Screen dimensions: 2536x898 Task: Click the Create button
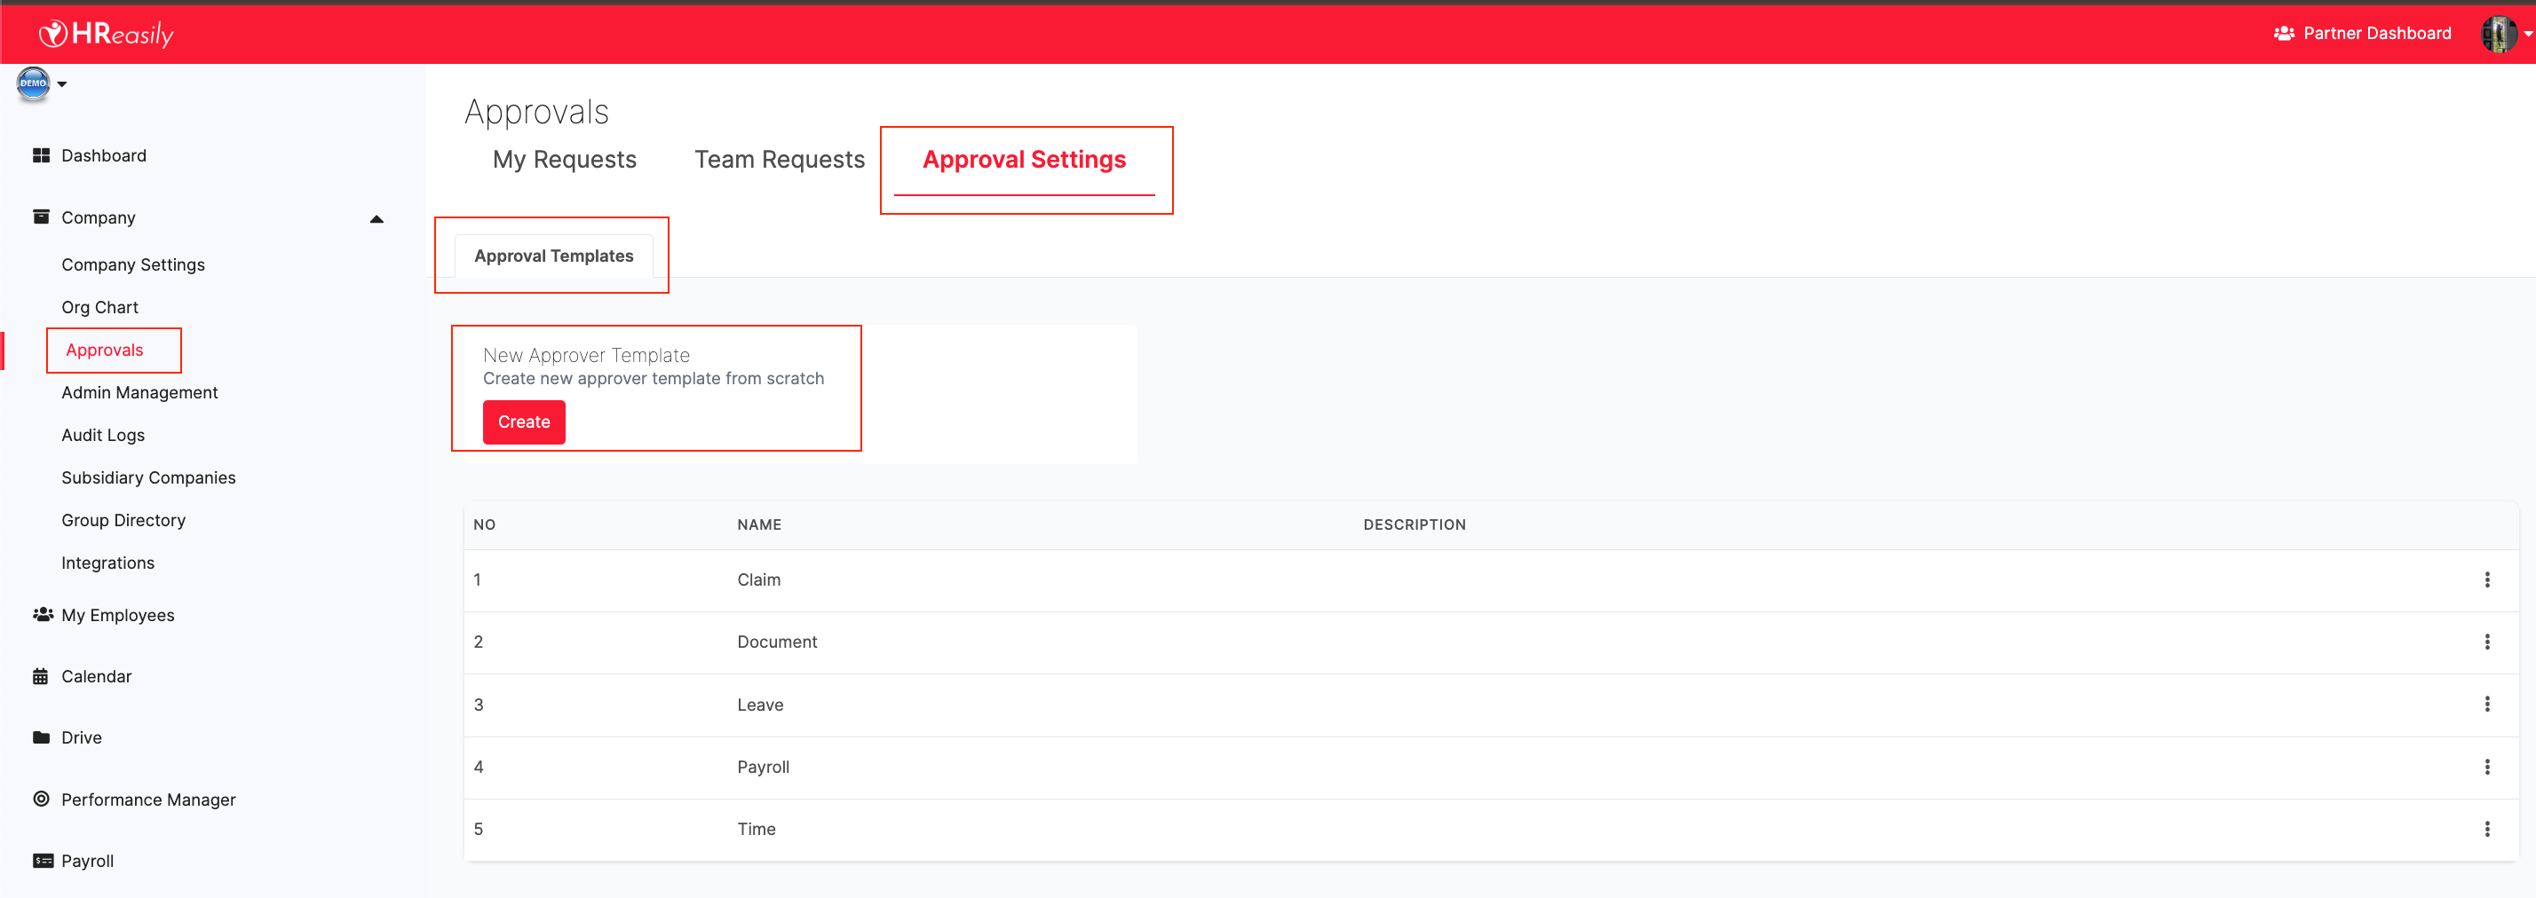524,422
